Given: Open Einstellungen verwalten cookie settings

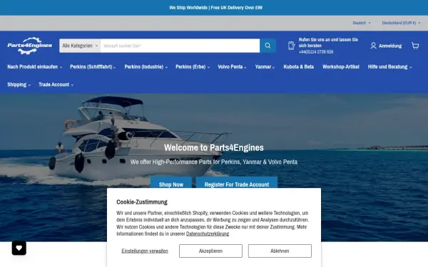Looking at the screenshot, I should click(x=145, y=251).
